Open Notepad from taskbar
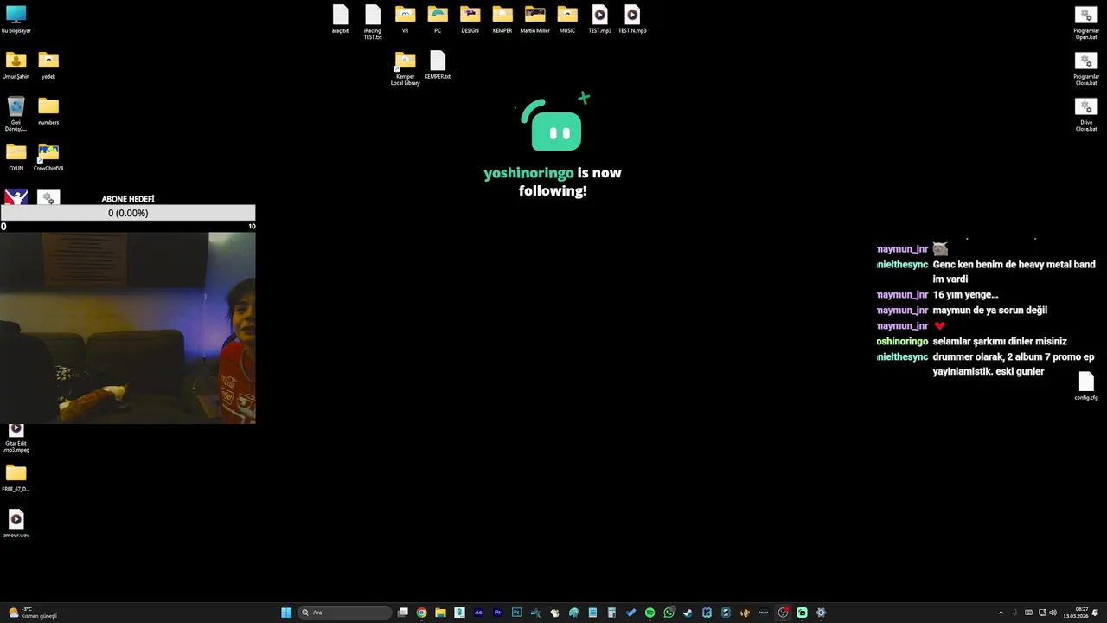Viewport: 1107px width, 623px height. tap(592, 613)
